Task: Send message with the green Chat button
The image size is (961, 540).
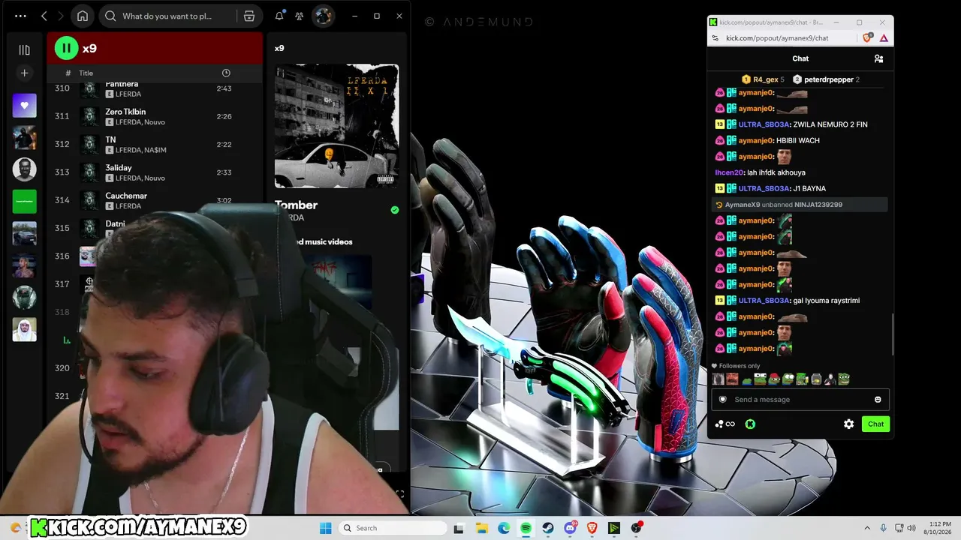Action: 875,424
